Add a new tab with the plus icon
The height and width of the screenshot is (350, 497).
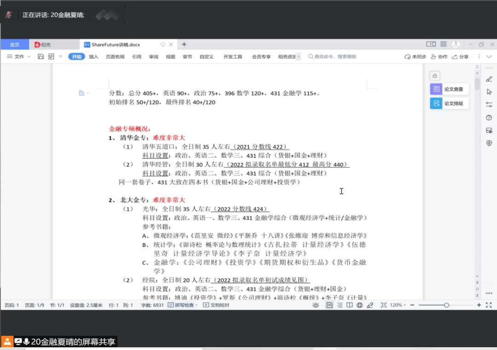[x=184, y=45]
